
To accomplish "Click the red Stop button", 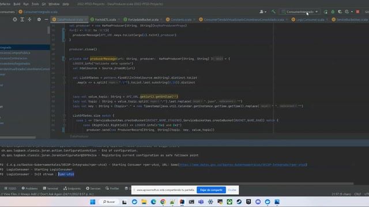I will (357, 11).
